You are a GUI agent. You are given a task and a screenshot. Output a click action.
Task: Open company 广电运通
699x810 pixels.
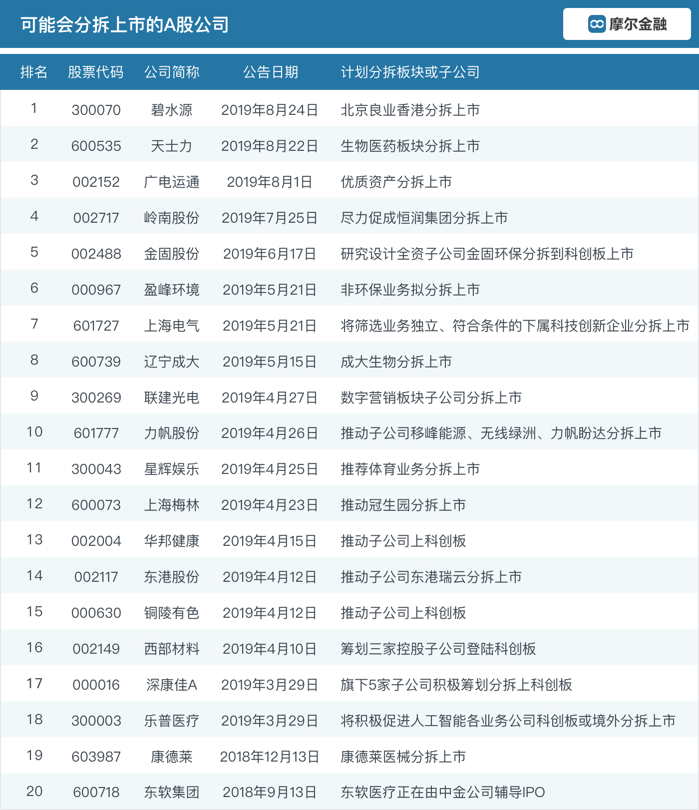click(172, 182)
